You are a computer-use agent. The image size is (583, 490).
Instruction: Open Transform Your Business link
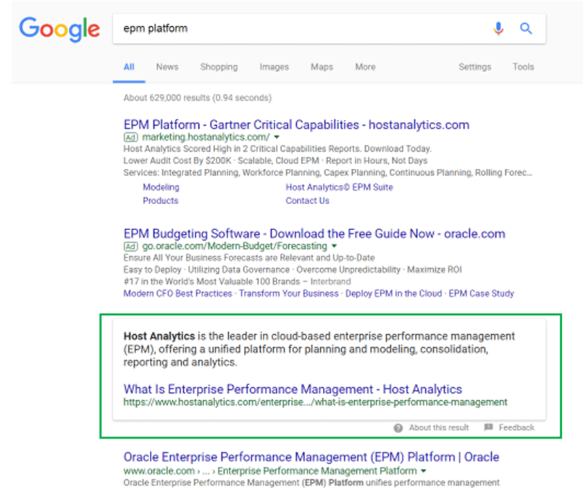pyautogui.click(x=289, y=293)
